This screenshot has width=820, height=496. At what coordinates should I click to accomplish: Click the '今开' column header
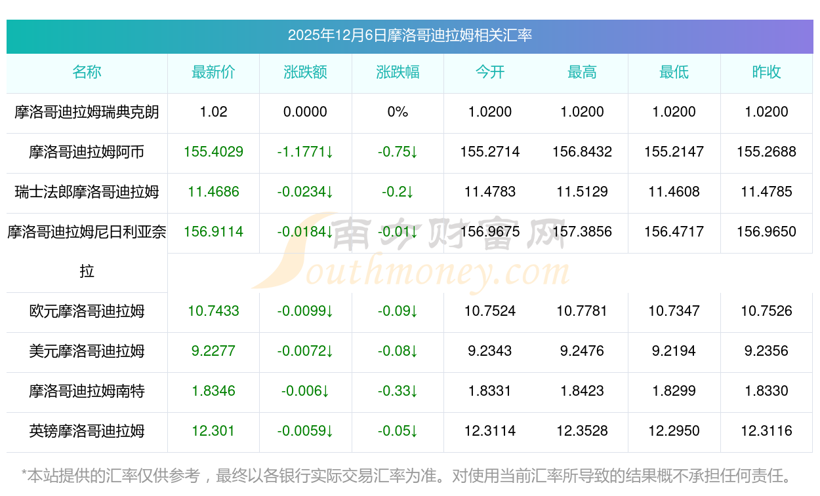pyautogui.click(x=490, y=72)
